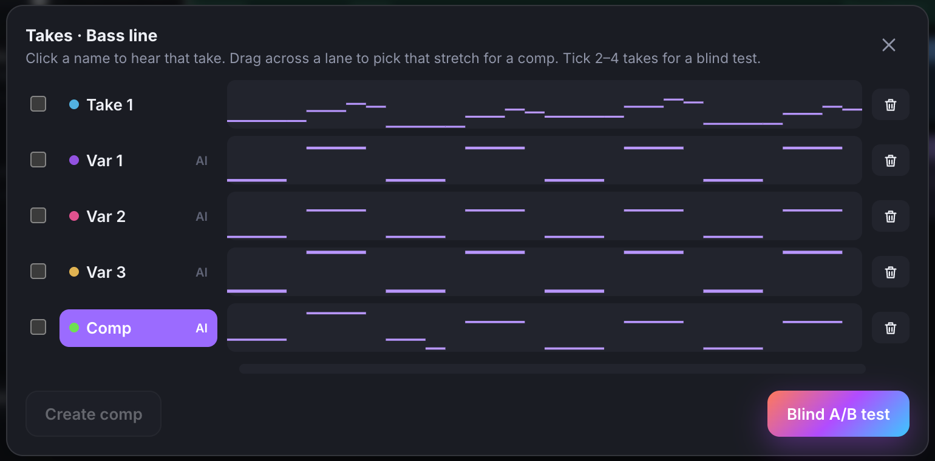Delete Var 1 using the trash icon
This screenshot has height=461, width=935.
click(890, 160)
